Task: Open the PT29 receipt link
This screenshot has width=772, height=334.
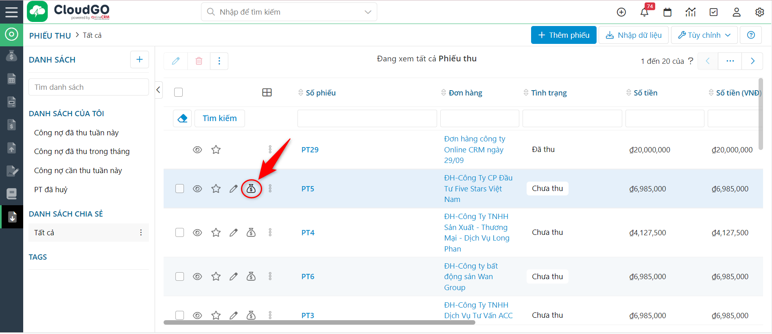Action: 310,150
